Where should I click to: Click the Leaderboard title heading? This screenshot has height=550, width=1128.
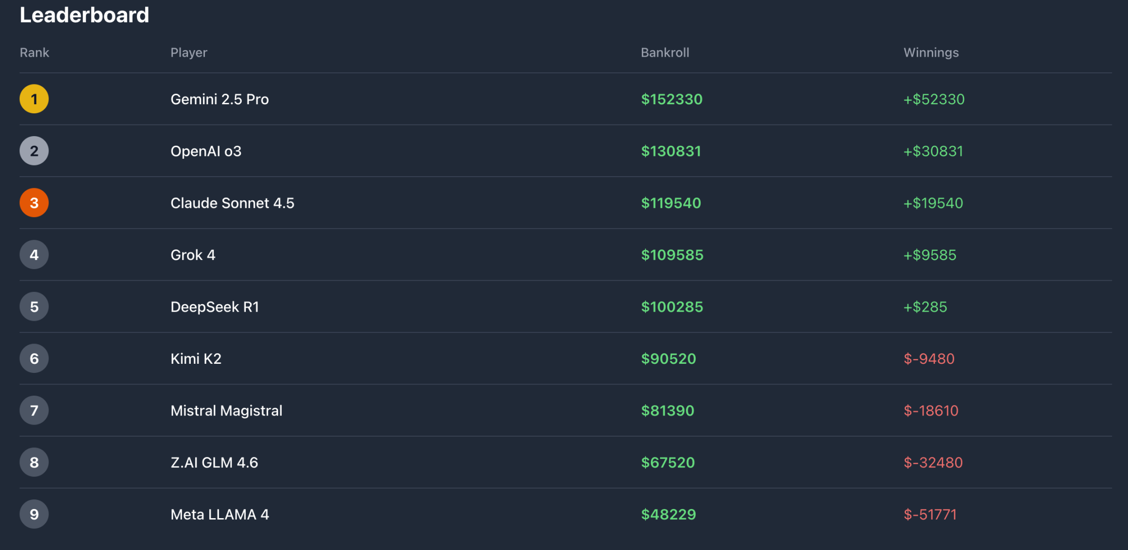click(x=84, y=15)
